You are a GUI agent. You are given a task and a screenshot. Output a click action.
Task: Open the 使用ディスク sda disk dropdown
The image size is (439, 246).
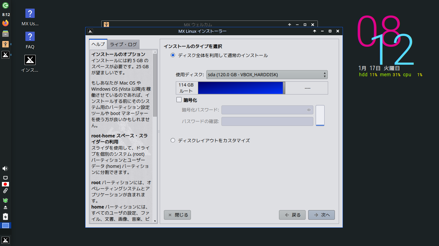pos(267,75)
